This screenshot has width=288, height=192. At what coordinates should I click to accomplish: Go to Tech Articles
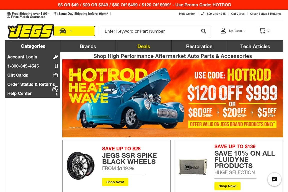(255, 46)
